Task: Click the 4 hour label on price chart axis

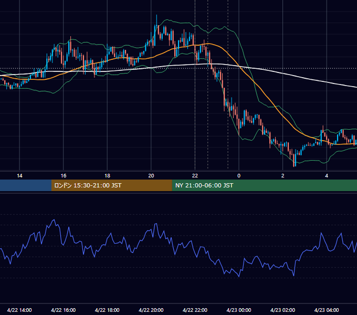Action: click(327, 176)
